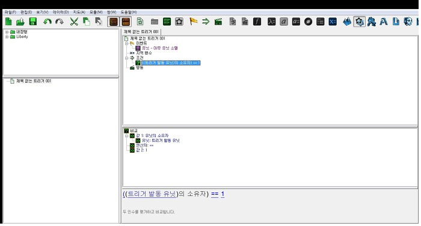The width and height of the screenshot is (421, 226).
Task: Click the dark record-grid toolbar icon
Action: (321, 22)
